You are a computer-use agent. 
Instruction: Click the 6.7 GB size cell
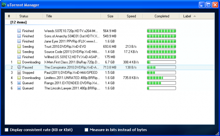coord(110,62)
